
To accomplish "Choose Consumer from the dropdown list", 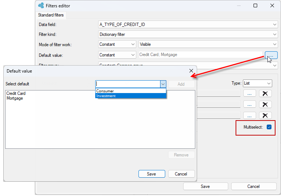I will 131,91.
